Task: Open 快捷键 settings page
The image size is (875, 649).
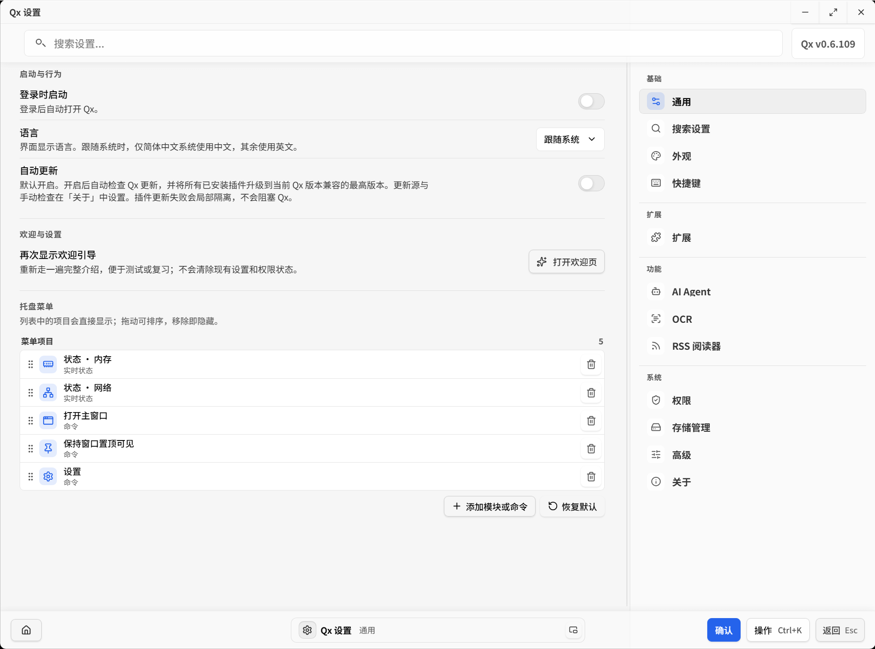Action: tap(752, 183)
